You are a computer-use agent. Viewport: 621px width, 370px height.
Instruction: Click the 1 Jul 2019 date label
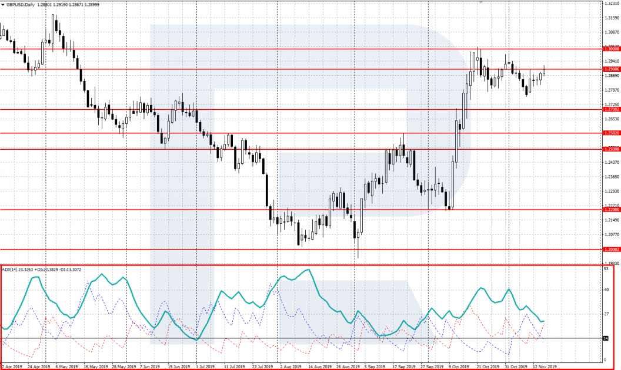tap(205, 366)
